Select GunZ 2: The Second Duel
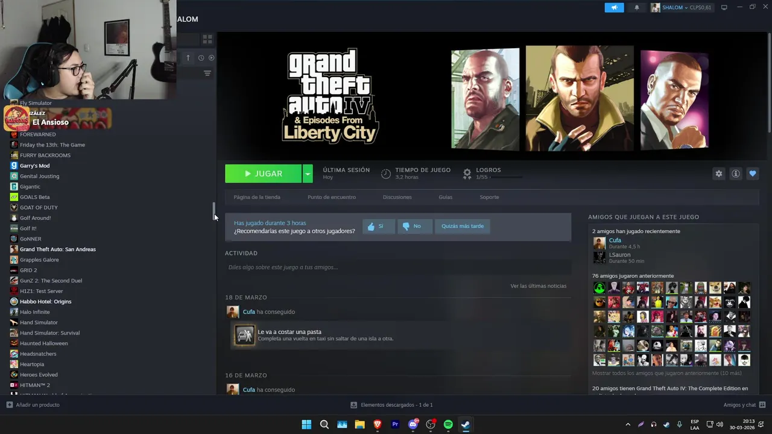 pos(51,281)
